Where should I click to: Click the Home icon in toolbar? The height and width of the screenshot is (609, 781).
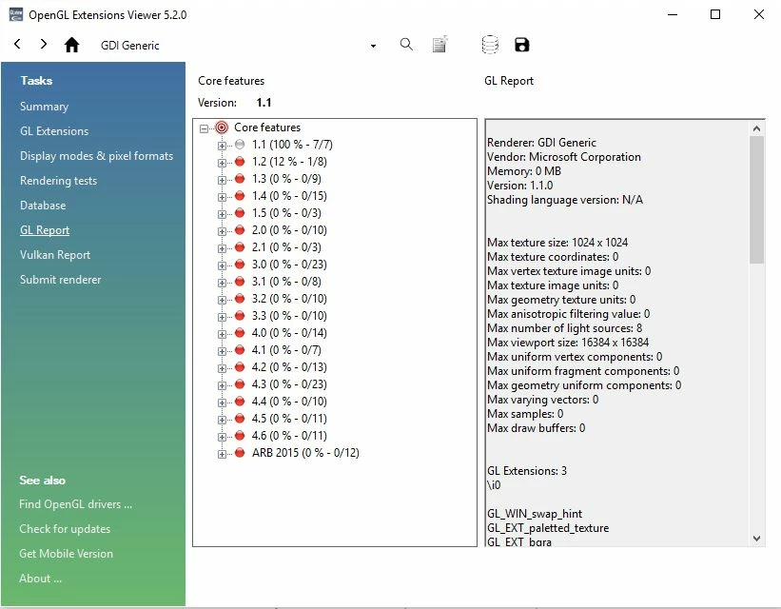(71, 45)
